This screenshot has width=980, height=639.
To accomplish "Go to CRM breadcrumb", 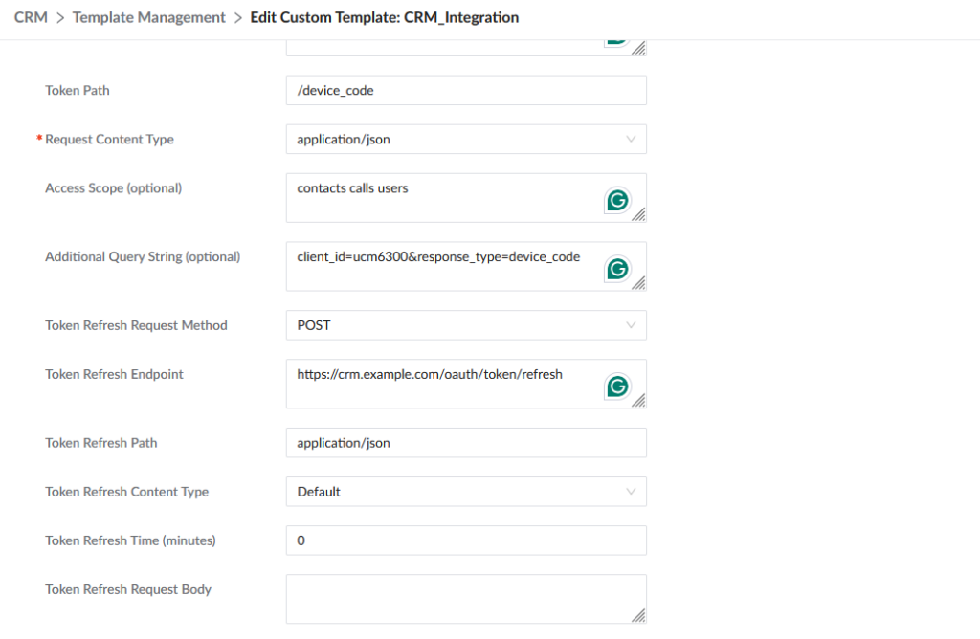I will 31,17.
